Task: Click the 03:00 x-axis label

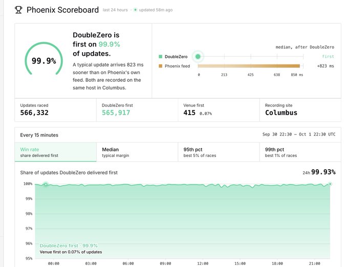Action: 91,263
